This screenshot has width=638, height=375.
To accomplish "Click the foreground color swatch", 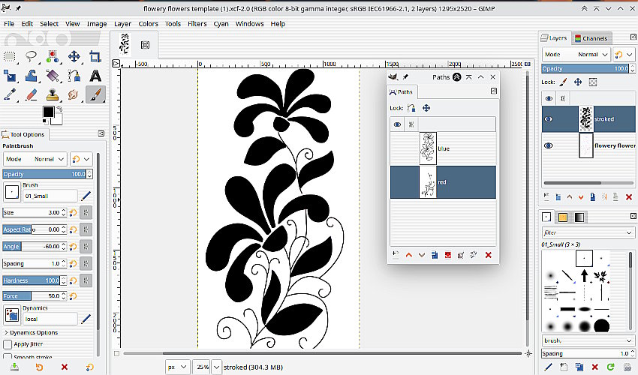I will click(x=48, y=112).
